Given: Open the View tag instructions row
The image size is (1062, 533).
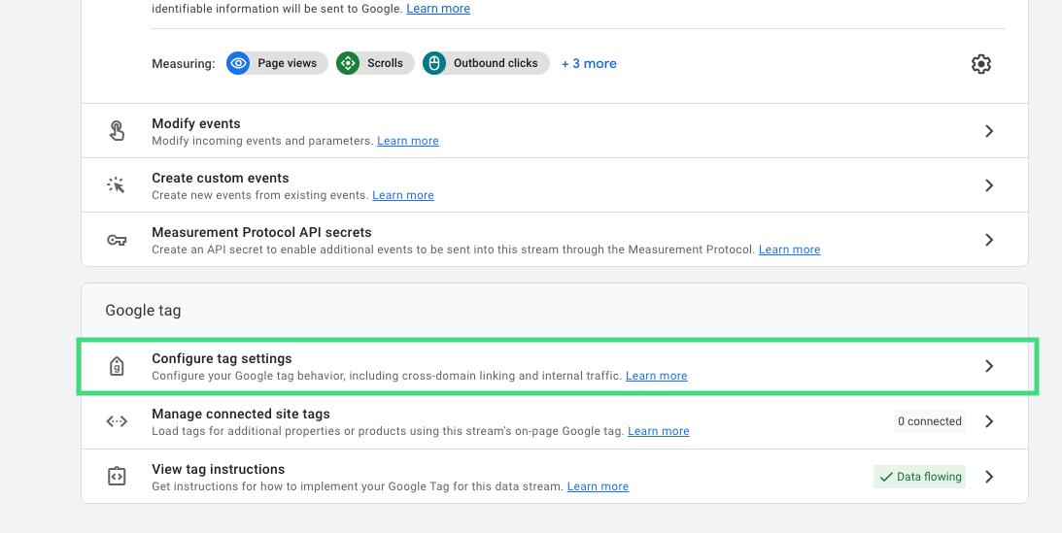Looking at the screenshot, I should (555, 477).
